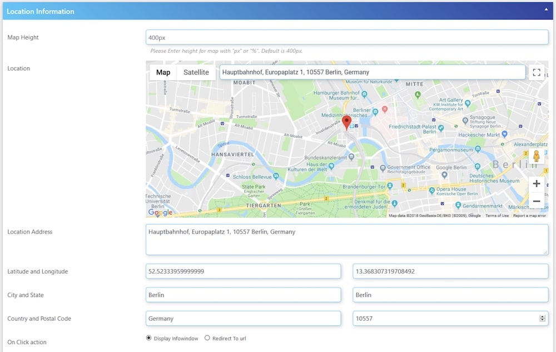556x352 pixels.
Task: Click Pergamonmuseum place marker
Action: 478,149
